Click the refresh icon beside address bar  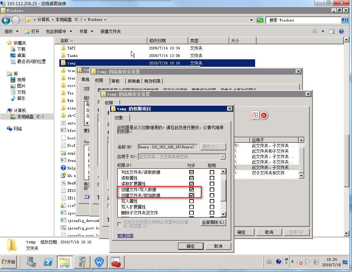coord(260,20)
